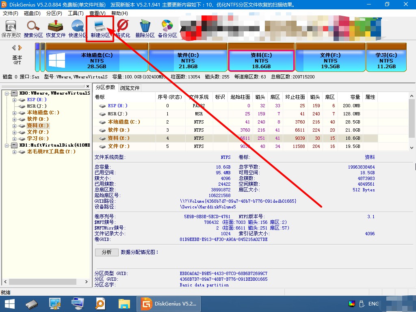Go to next disk with right arrow
Screen dimensions: 416x312
tap(20, 48)
